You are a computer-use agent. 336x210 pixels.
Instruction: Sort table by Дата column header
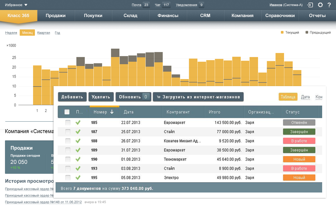(141, 112)
